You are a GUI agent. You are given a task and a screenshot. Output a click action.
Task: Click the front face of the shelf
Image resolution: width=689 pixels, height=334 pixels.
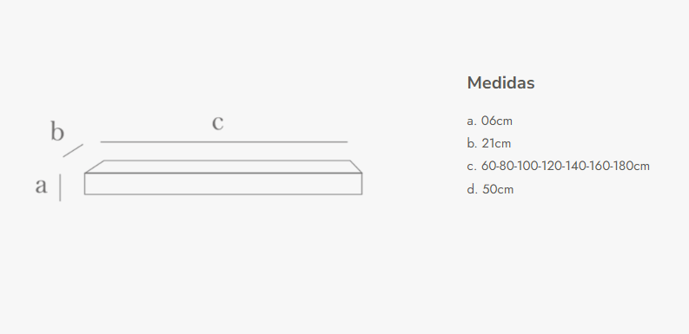(x=223, y=184)
